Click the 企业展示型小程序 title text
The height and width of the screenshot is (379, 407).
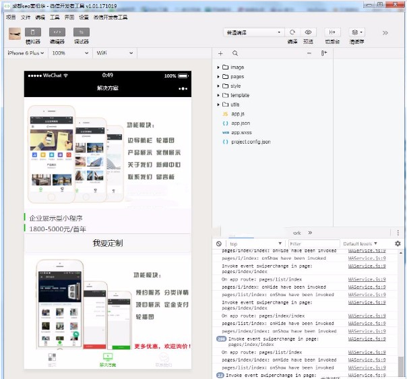coord(56,218)
